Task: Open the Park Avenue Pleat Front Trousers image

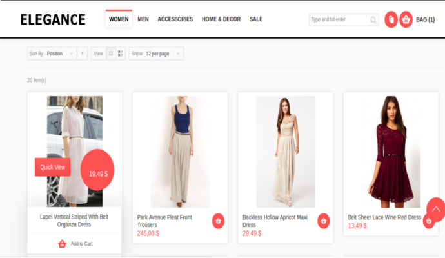Action: click(x=180, y=152)
